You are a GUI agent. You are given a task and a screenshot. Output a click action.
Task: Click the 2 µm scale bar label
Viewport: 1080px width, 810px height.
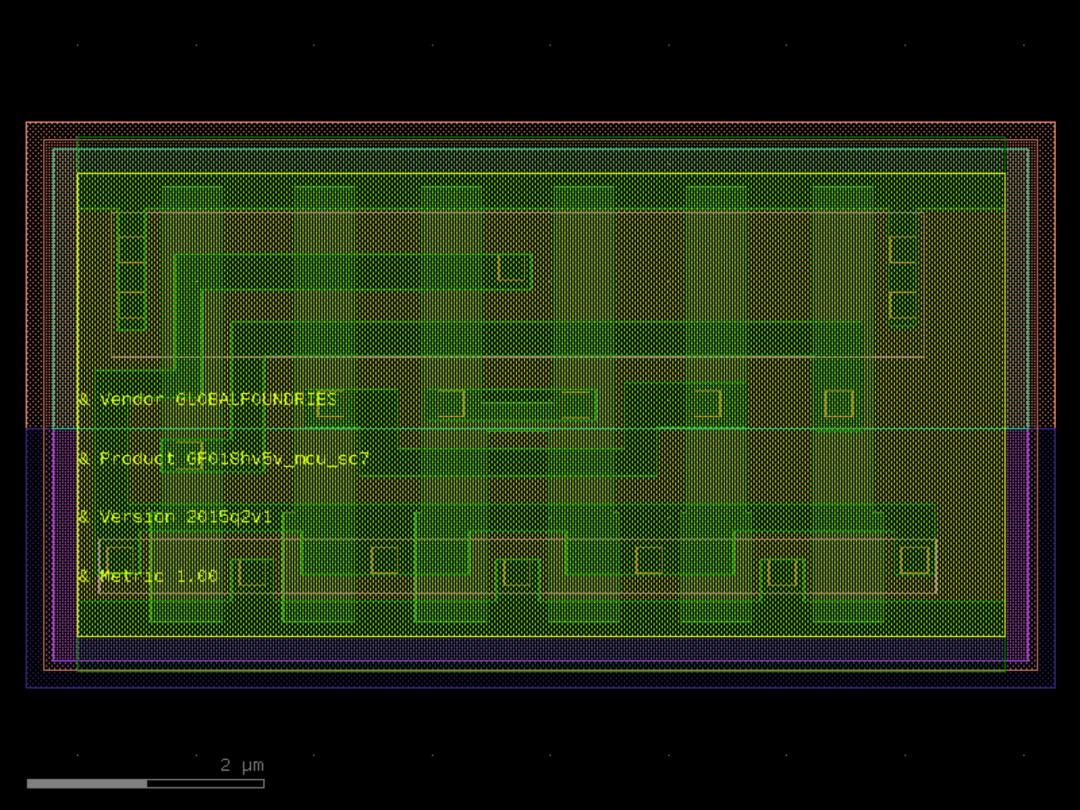click(x=242, y=765)
